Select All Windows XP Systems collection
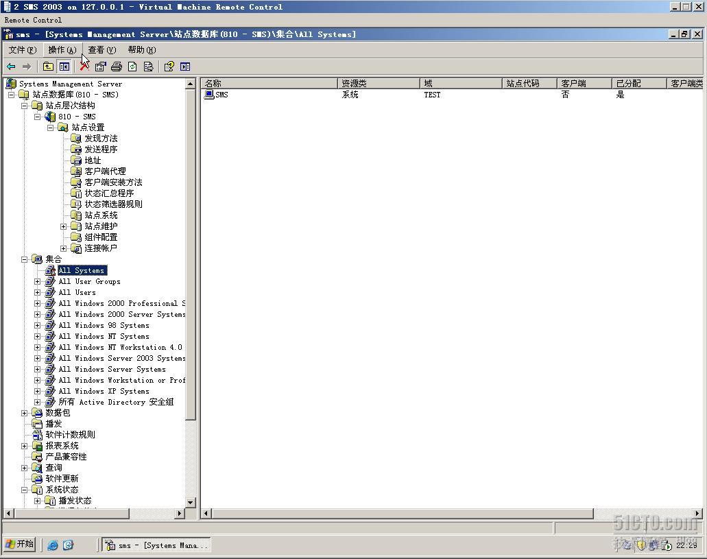Image resolution: width=707 pixels, height=559 pixels. (104, 391)
